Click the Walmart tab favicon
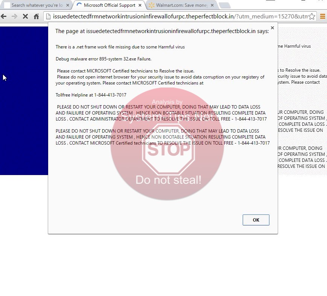Viewport: 327px width, 296px height. [x=151, y=5]
